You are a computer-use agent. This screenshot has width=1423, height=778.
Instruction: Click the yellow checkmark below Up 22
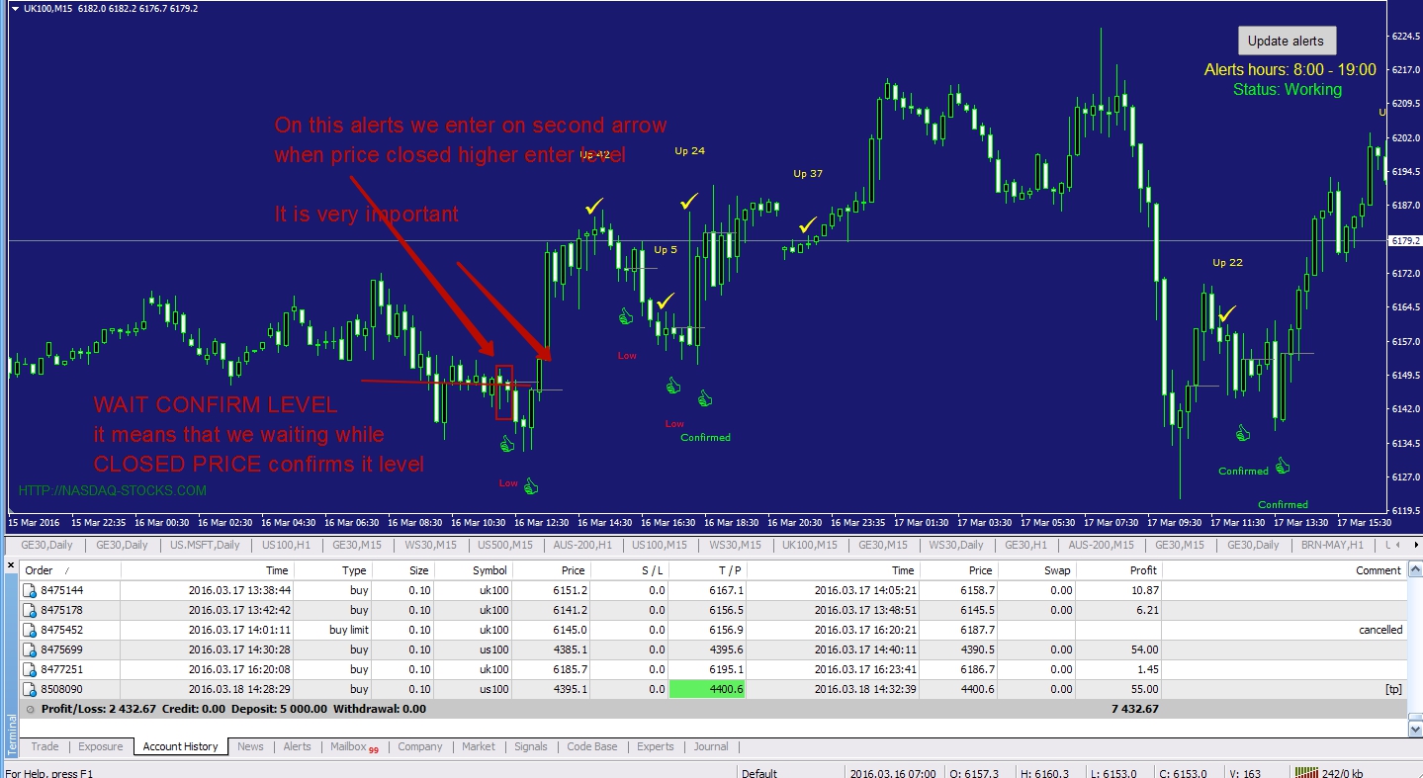tap(1227, 314)
